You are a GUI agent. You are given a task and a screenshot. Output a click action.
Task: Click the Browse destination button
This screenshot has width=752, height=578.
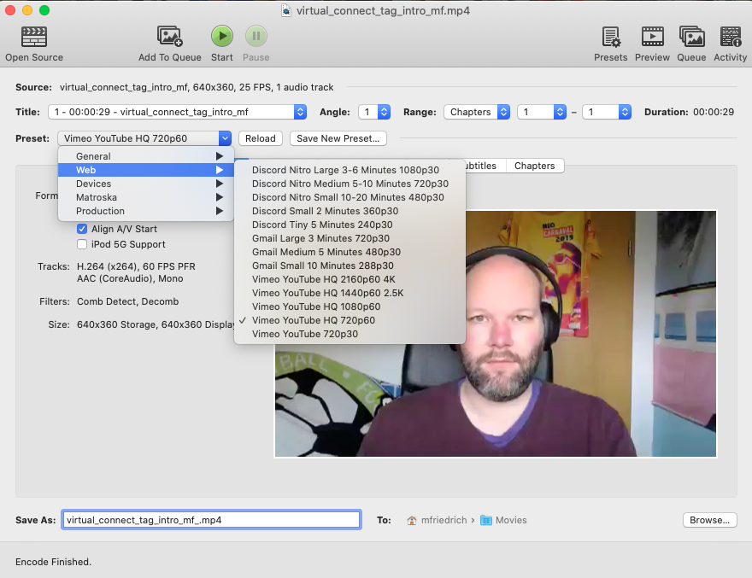pos(709,520)
